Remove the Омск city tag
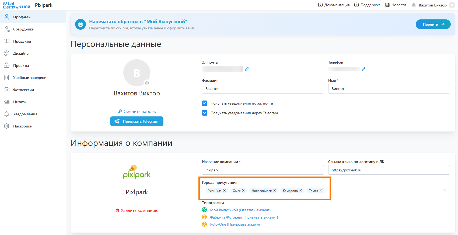The height and width of the screenshot is (235, 458). pos(243,191)
